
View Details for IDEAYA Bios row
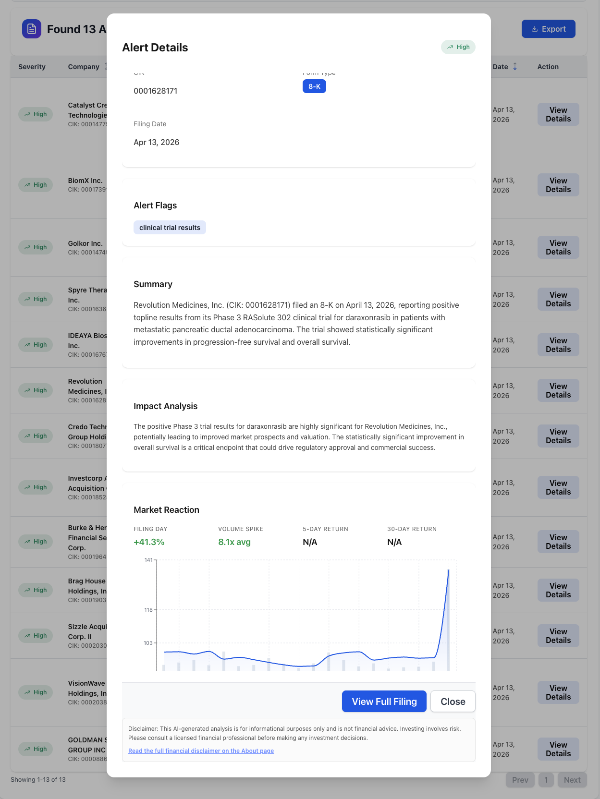(x=558, y=345)
